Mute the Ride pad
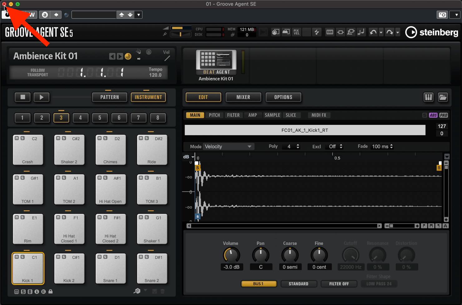Image resolution: width=462 pixels, height=305 pixels. [x=141, y=138]
